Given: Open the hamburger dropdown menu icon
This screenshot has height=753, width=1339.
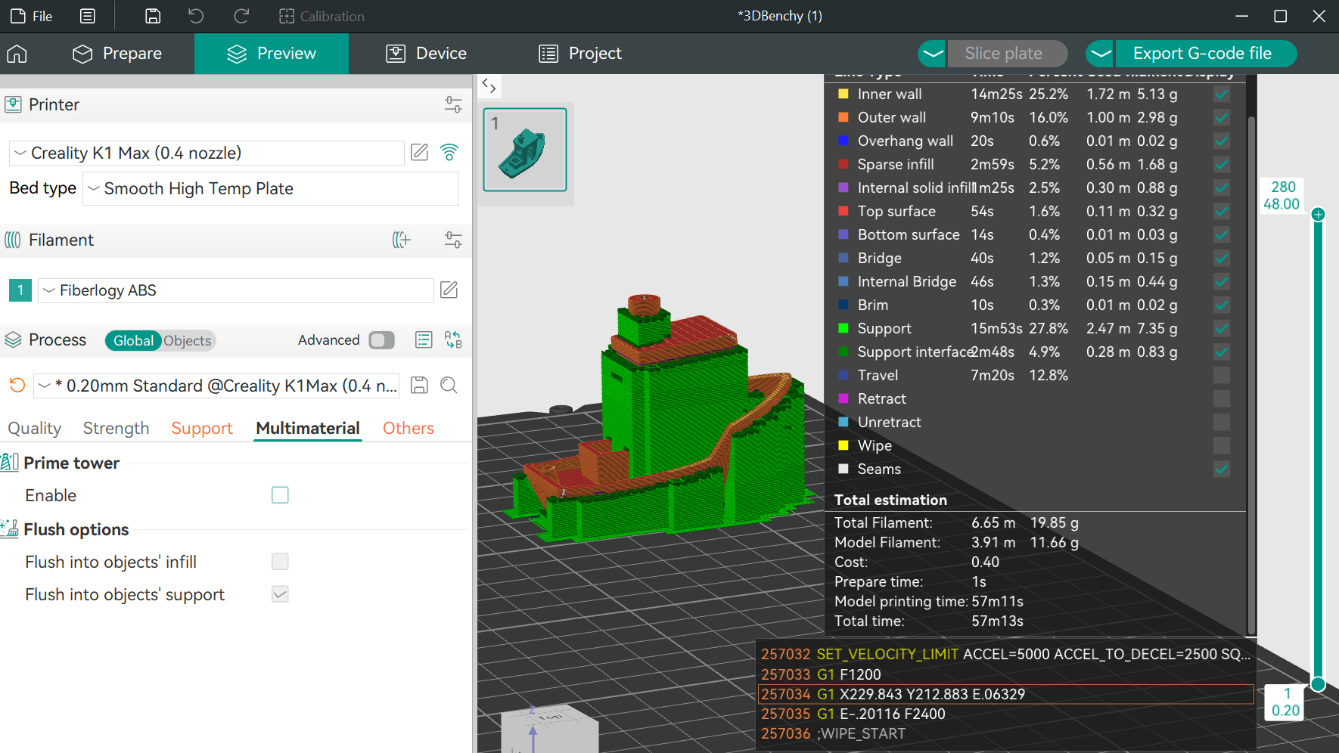Looking at the screenshot, I should click(x=88, y=16).
